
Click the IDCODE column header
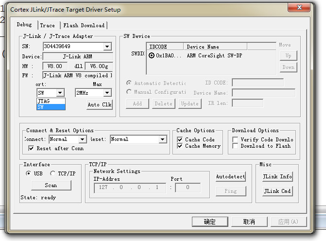pos(165,47)
